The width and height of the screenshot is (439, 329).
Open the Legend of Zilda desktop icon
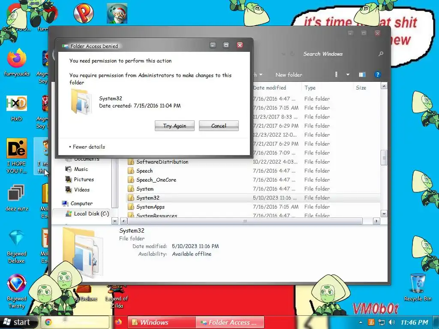(x=117, y=297)
